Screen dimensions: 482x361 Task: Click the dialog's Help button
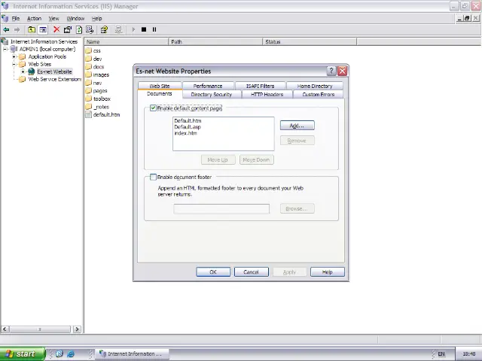tap(328, 272)
